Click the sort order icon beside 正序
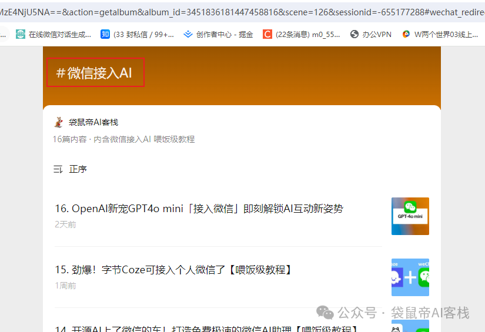This screenshot has height=332, width=485. [58, 169]
